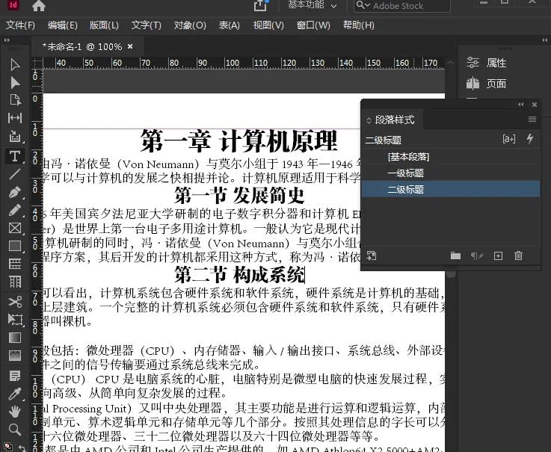Open the paragraph styles panel menu
This screenshot has width=551, height=452.
coord(532,120)
